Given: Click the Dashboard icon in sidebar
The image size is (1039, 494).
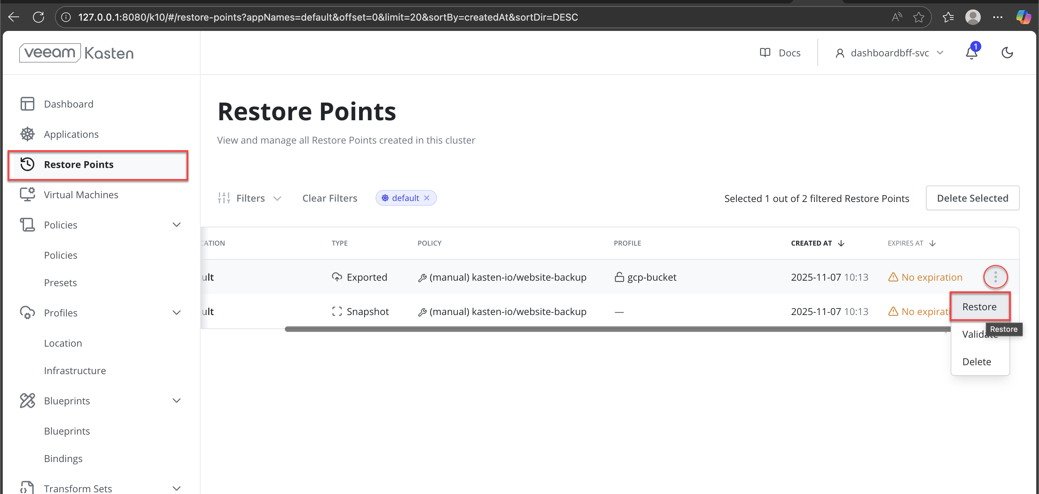Looking at the screenshot, I should (x=27, y=104).
